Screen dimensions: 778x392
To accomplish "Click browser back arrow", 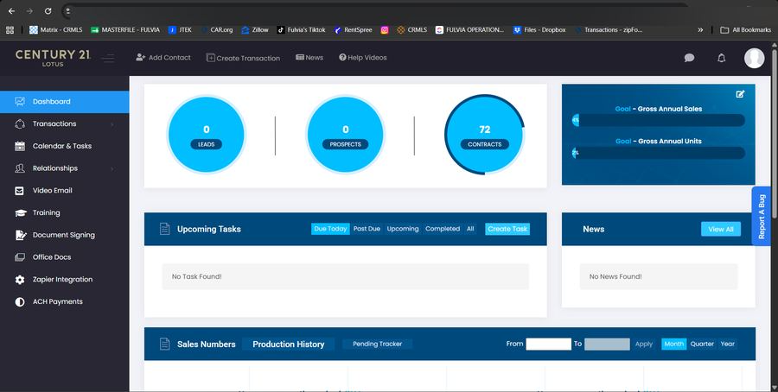I will coord(11,11).
